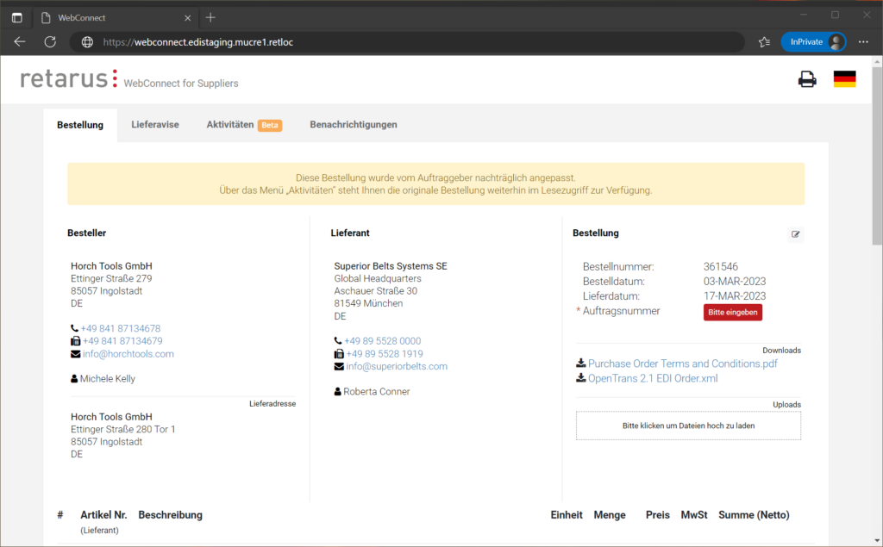Call Superior Belts at +49 89 5528 0000

(382, 341)
